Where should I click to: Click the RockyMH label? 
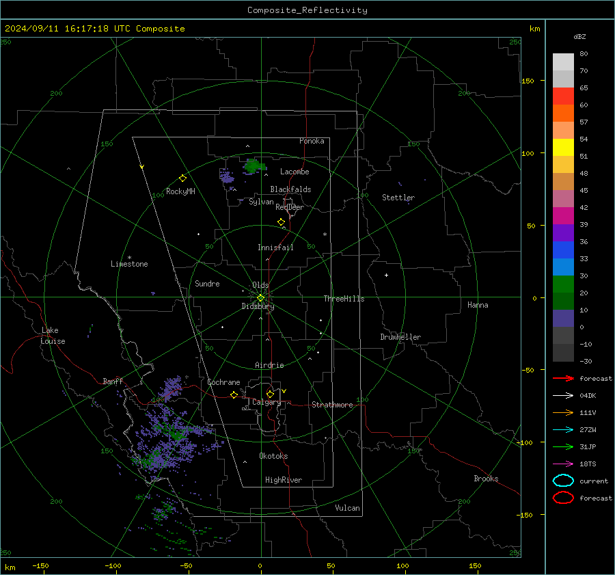(x=180, y=191)
